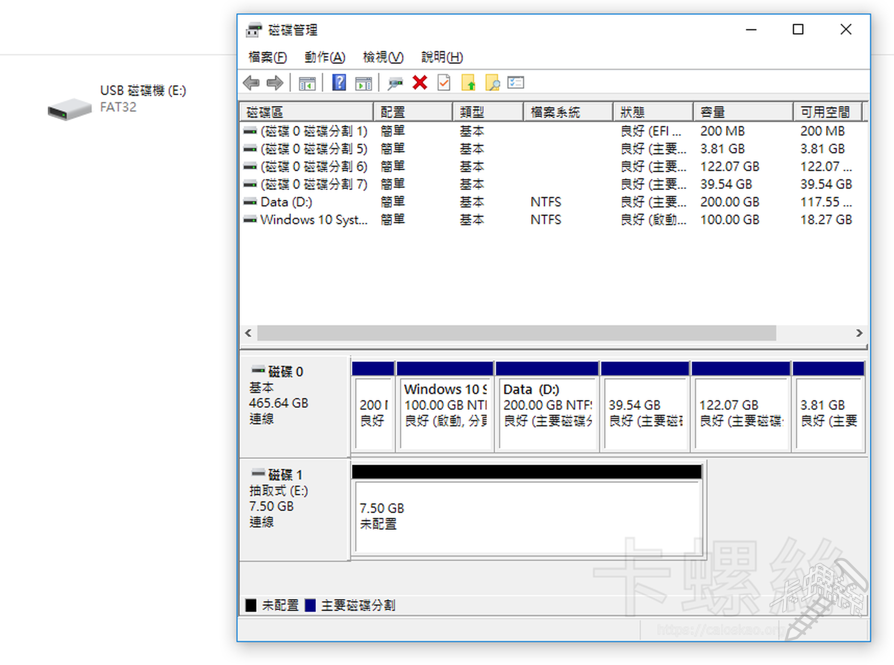Sort by the 檔案系統 column header
This screenshot has height=665, width=894.
click(567, 112)
